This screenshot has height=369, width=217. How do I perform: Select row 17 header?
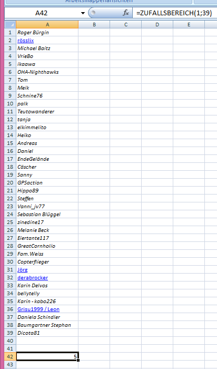[x=10, y=159]
